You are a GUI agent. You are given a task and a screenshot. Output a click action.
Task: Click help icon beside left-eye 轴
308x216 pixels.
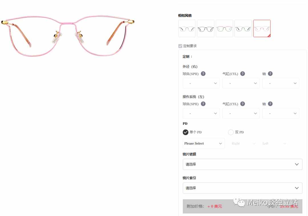270,104
